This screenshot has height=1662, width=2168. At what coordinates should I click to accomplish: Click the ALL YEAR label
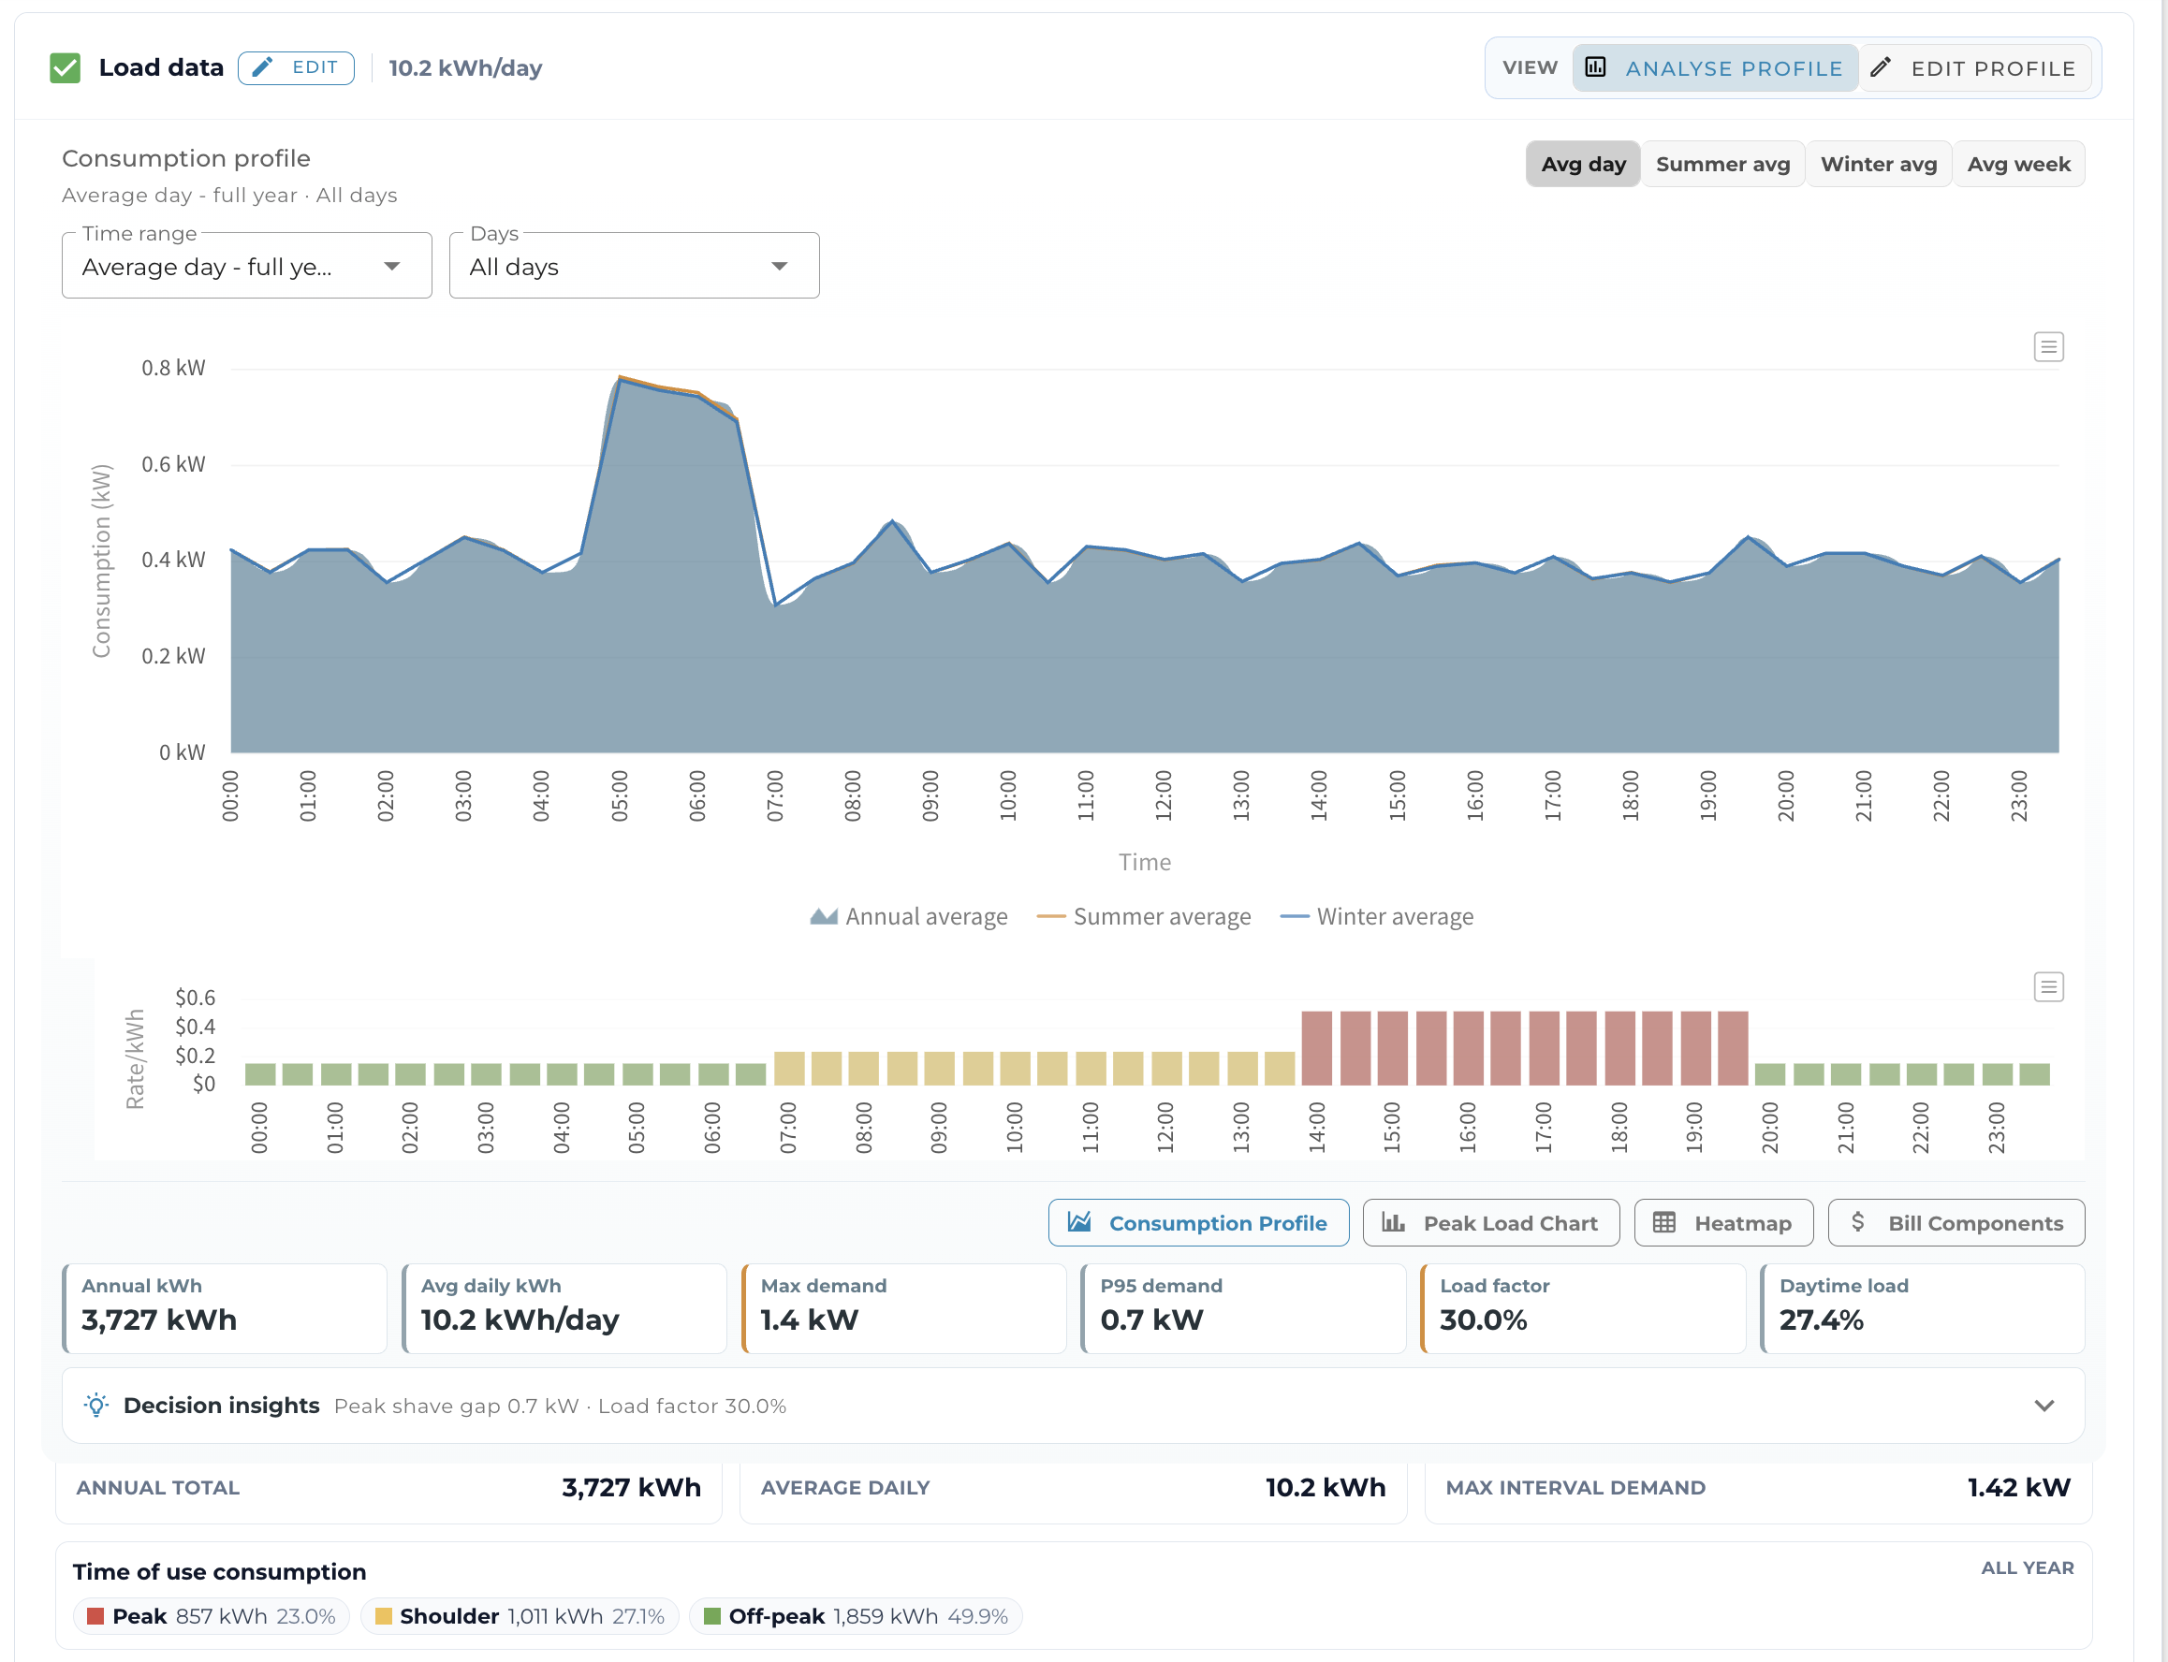[x=2028, y=1568]
